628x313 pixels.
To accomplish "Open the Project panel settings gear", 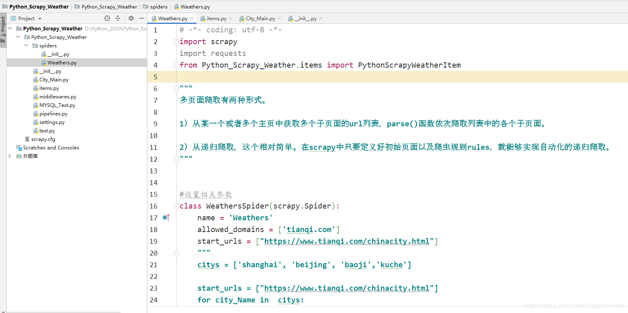I will pyautogui.click(x=131, y=18).
